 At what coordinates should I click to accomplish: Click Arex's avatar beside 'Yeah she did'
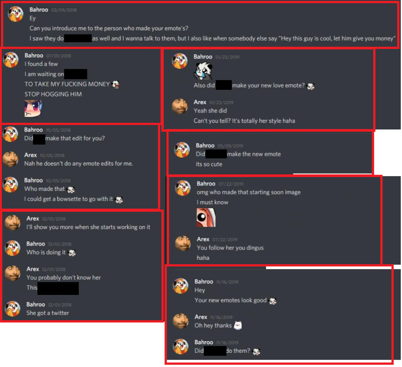pos(180,106)
